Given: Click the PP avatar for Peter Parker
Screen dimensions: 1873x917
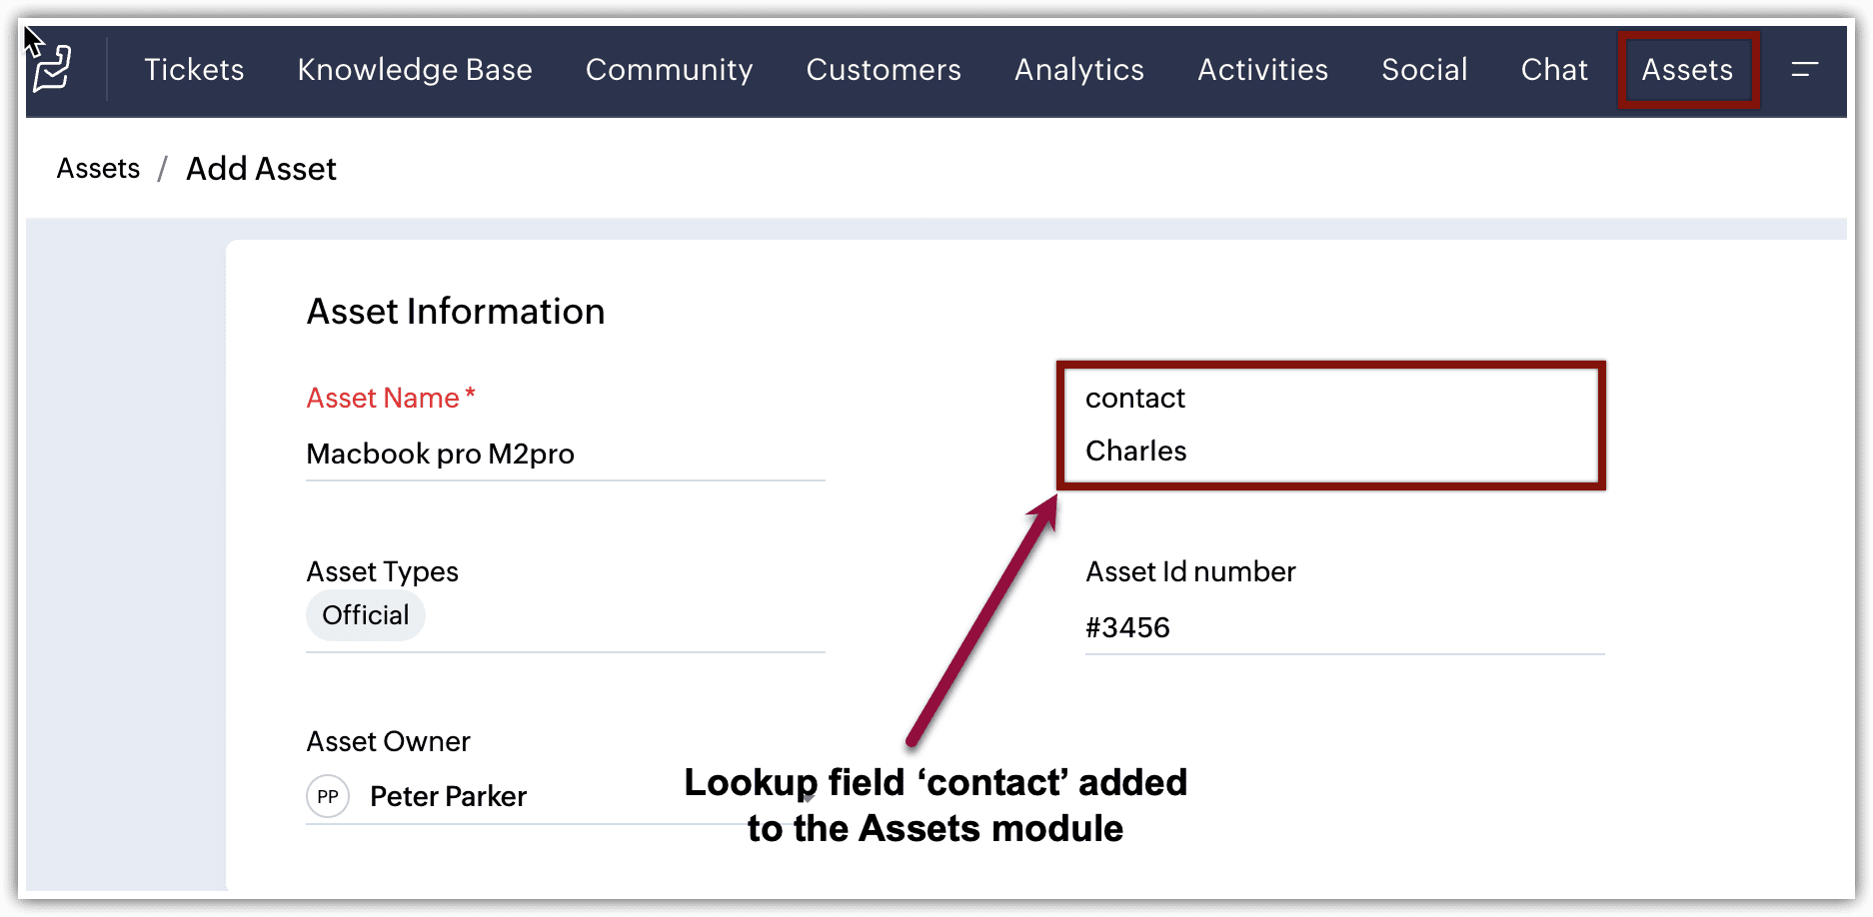Looking at the screenshot, I should (328, 796).
